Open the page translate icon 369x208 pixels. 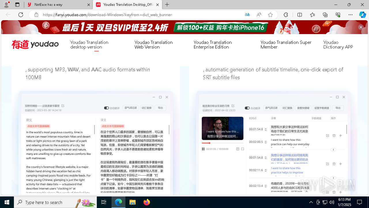click(x=247, y=15)
